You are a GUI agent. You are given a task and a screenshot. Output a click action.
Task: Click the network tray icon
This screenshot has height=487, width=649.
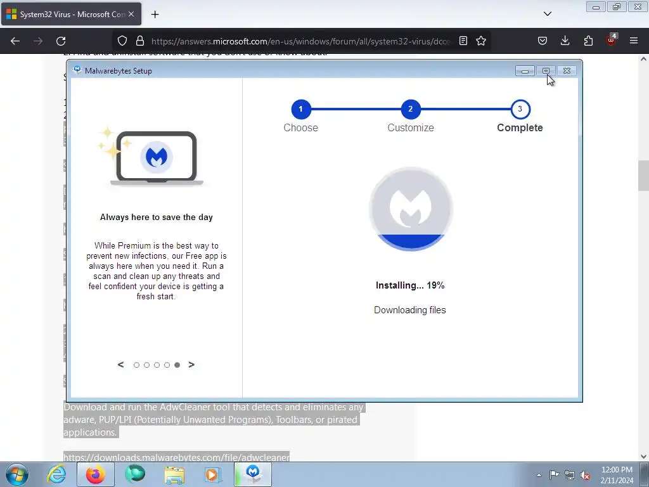tap(570, 475)
